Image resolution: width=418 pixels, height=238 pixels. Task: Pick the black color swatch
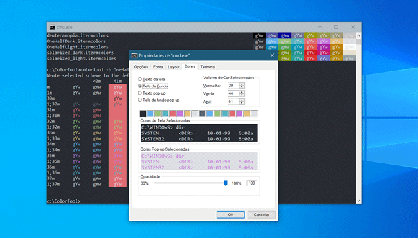[x=143, y=114]
